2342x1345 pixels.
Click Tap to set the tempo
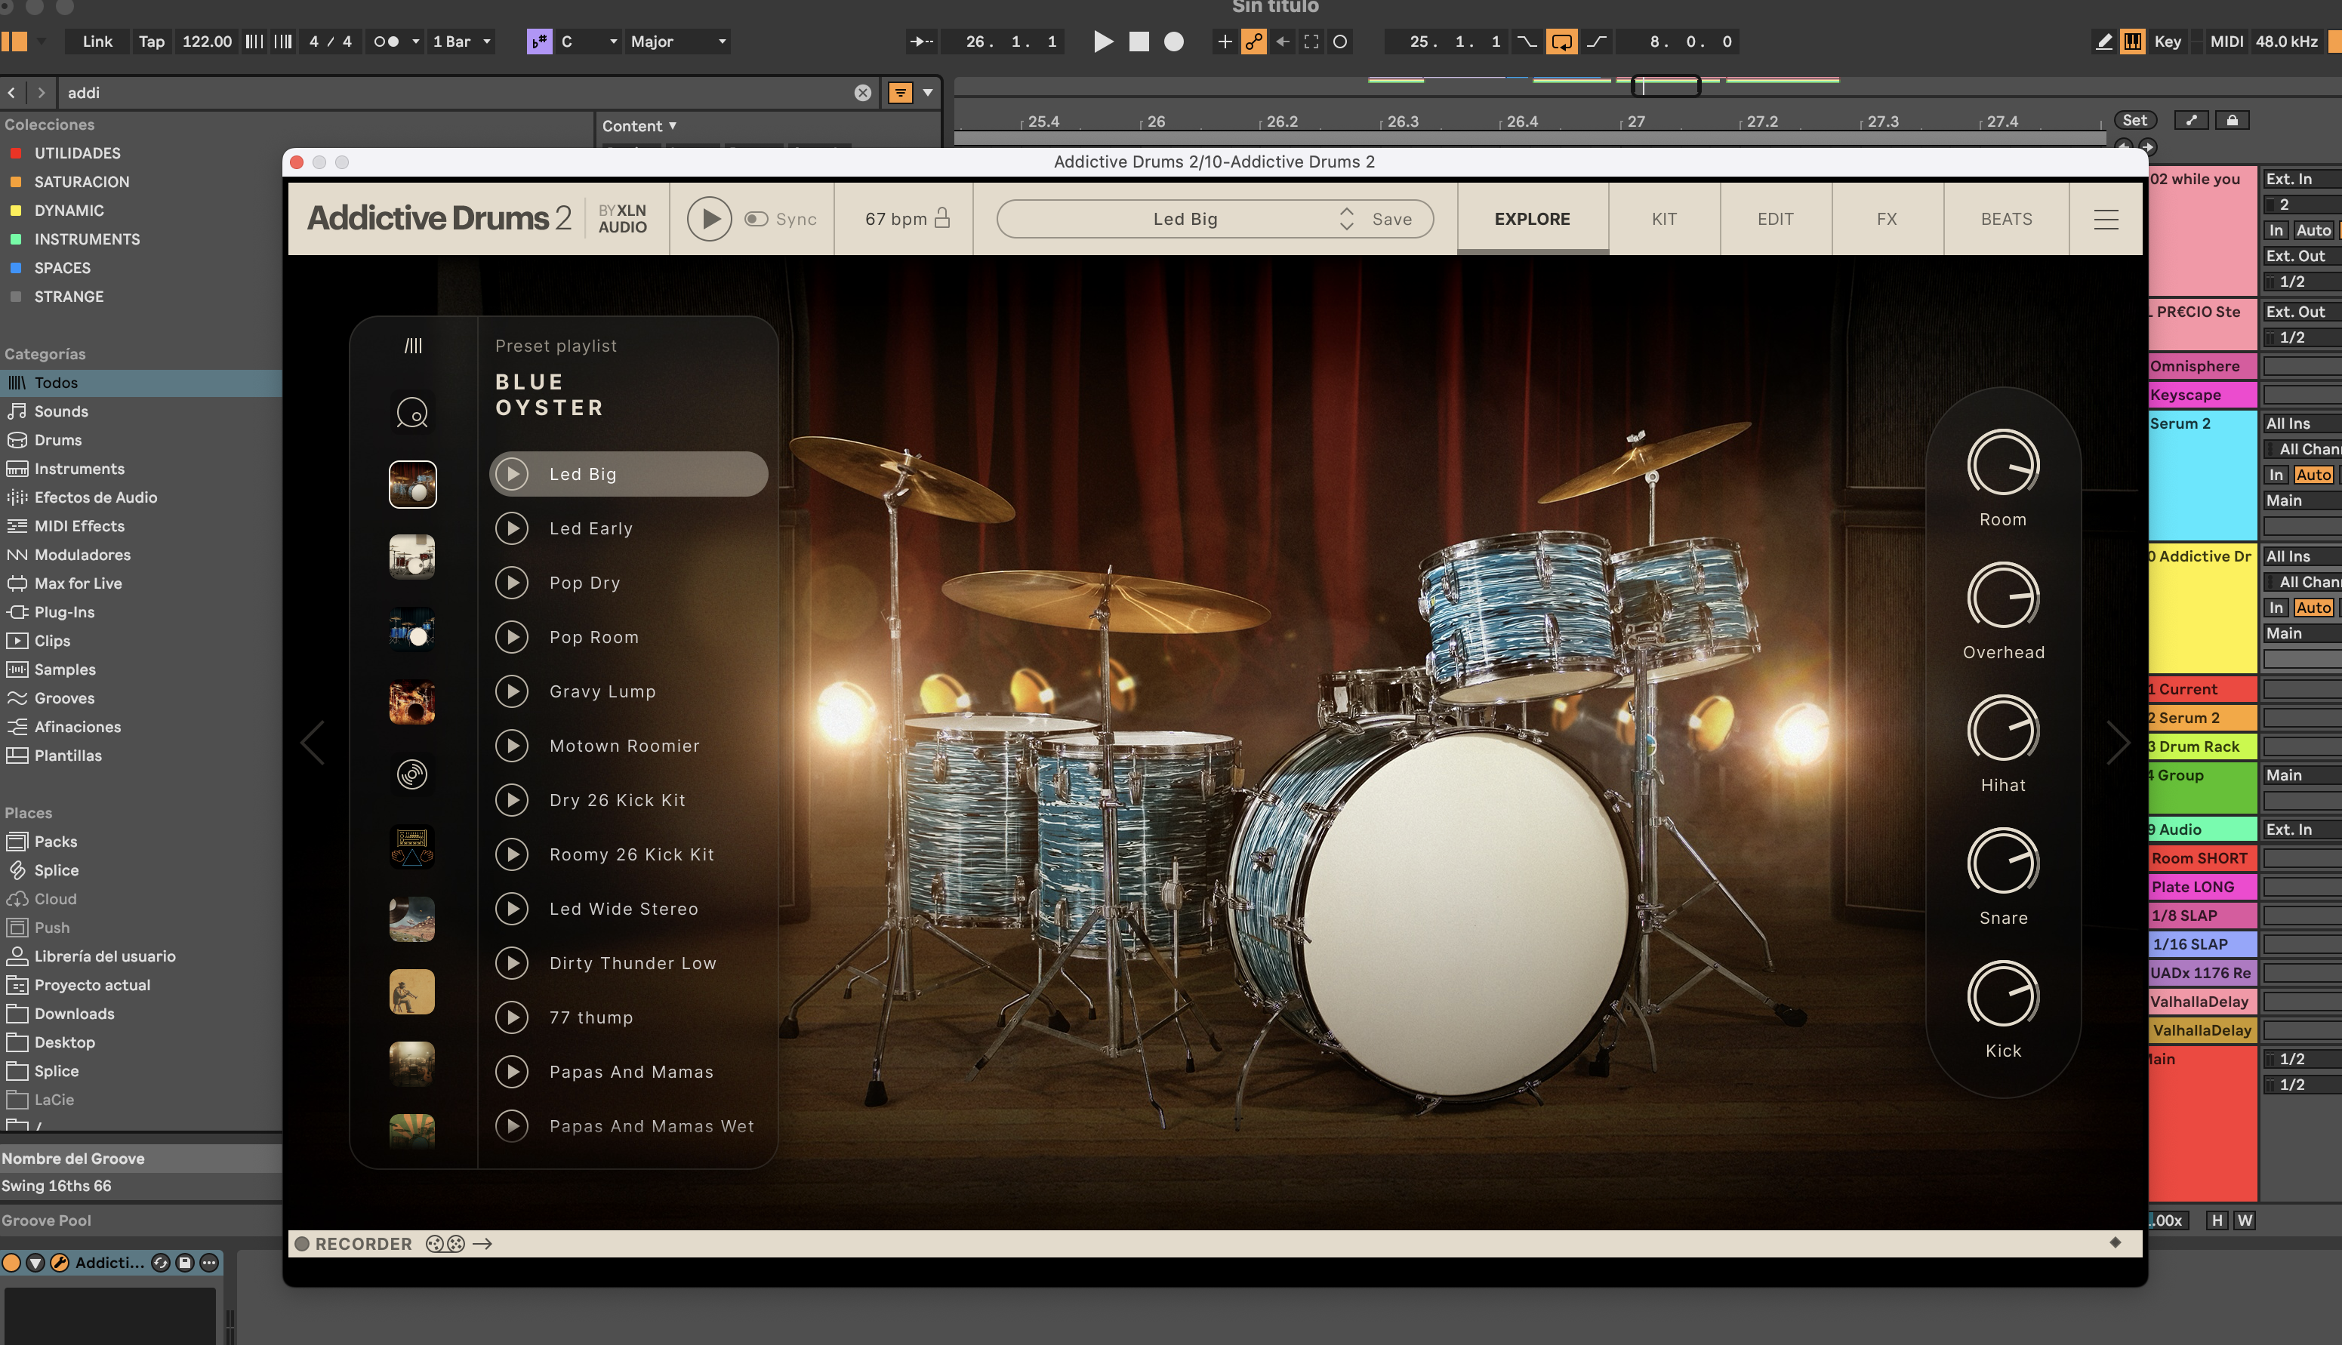click(150, 42)
